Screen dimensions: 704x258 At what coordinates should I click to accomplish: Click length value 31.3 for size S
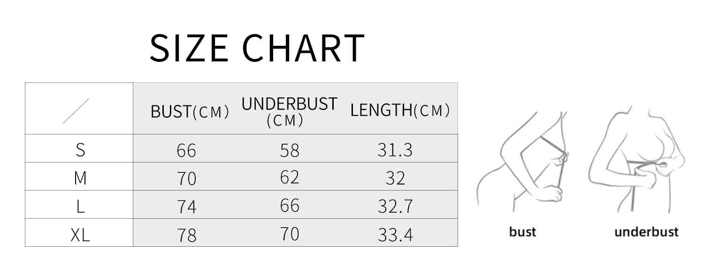tap(395, 150)
